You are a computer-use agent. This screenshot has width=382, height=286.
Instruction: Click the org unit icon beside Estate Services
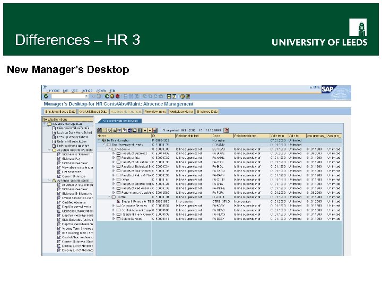coord(118,219)
